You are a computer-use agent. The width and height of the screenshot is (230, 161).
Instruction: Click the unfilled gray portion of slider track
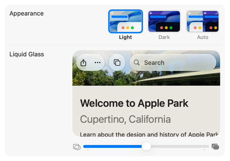(180, 146)
